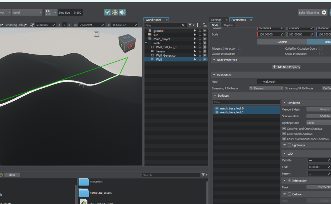Open the World Nodes filter funnel options
This screenshot has width=331, height=204.
coord(191,25)
